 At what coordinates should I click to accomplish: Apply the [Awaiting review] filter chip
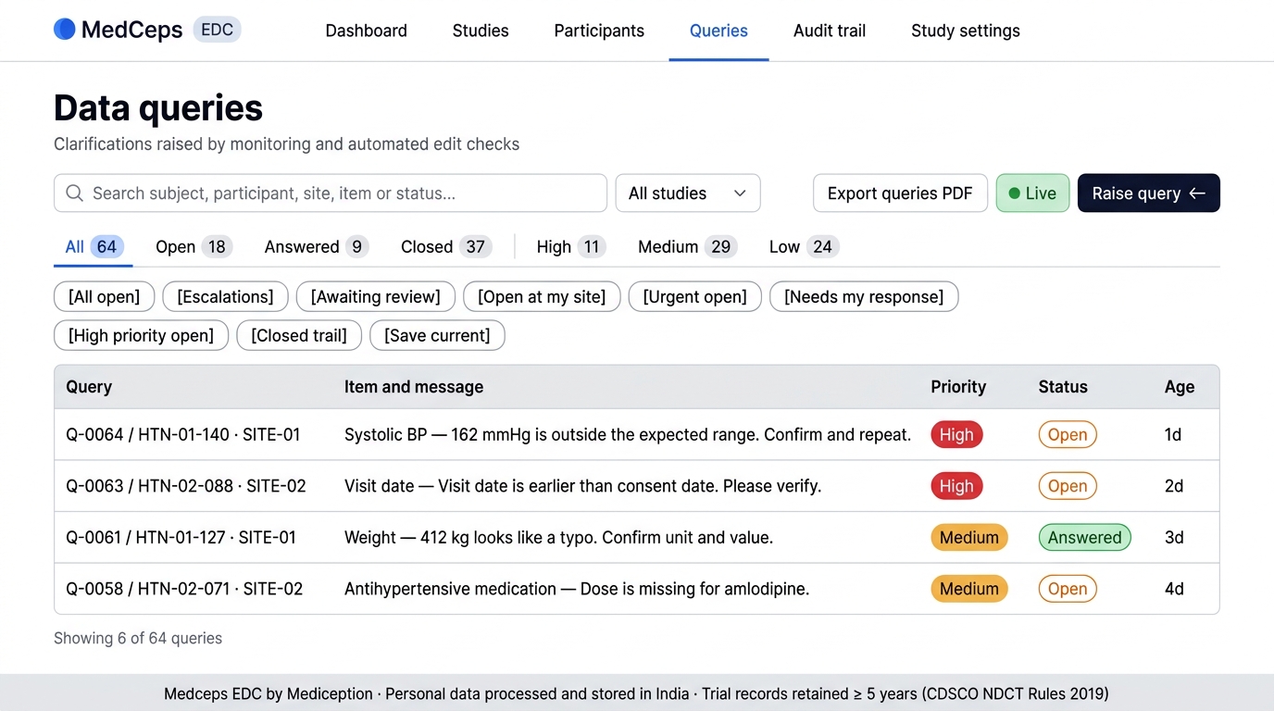click(x=375, y=297)
